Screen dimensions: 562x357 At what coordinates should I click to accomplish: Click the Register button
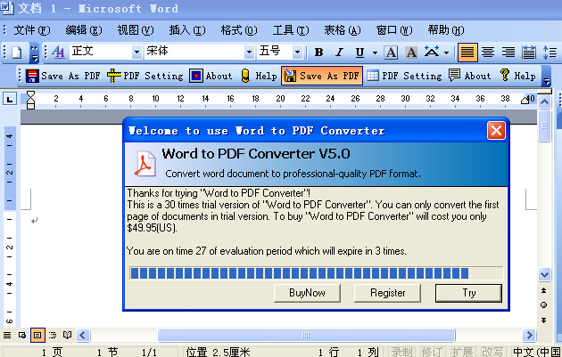[387, 293]
